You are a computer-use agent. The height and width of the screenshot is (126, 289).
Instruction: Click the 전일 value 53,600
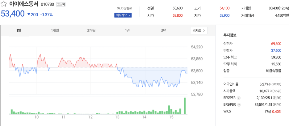click(178, 8)
